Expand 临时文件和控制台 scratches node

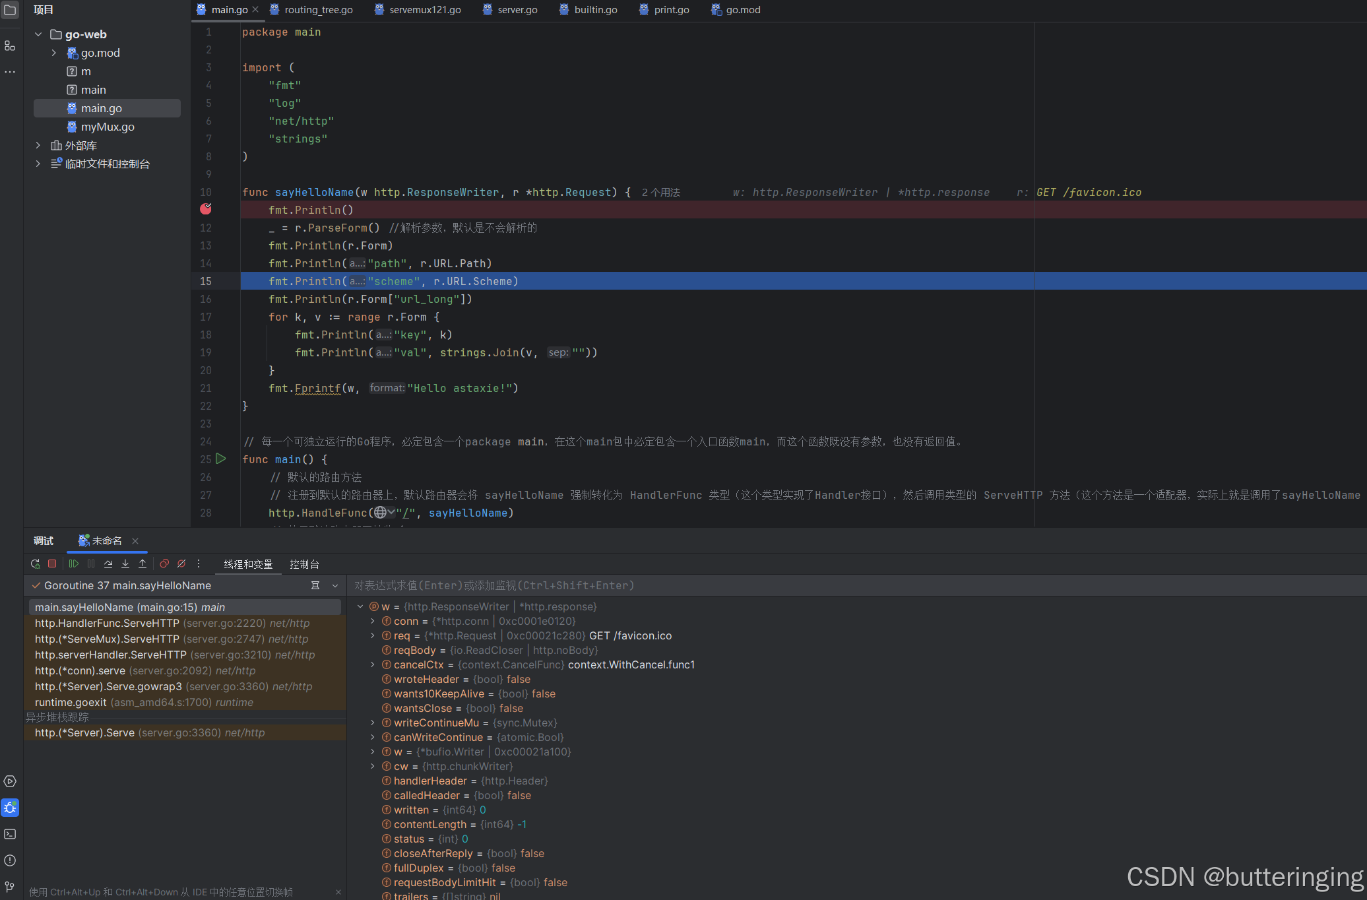coord(38,164)
